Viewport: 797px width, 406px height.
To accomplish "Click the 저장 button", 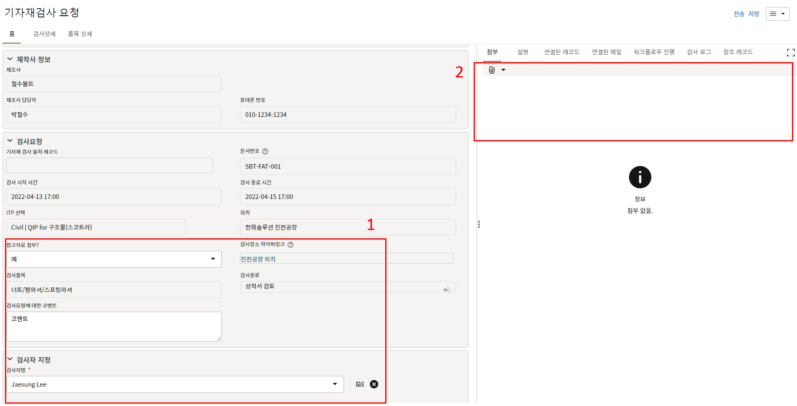I will click(x=753, y=14).
